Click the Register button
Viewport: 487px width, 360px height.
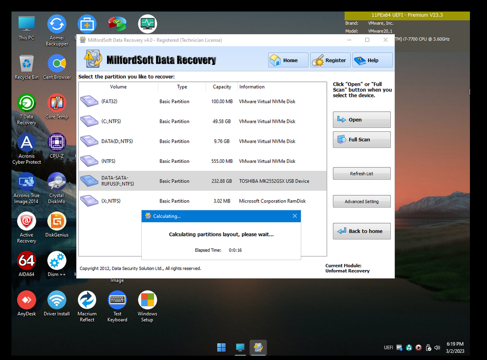[331, 60]
